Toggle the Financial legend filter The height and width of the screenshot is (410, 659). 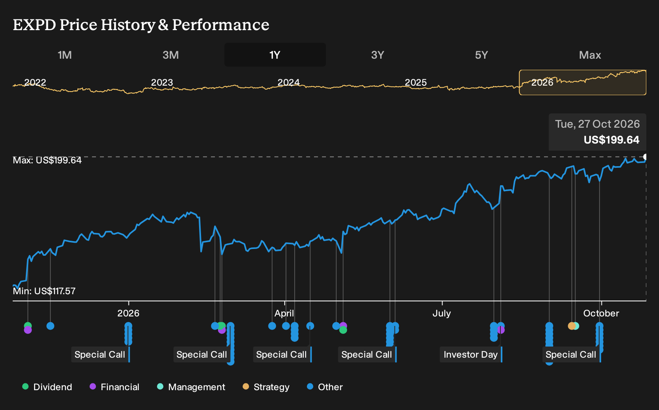tap(115, 387)
